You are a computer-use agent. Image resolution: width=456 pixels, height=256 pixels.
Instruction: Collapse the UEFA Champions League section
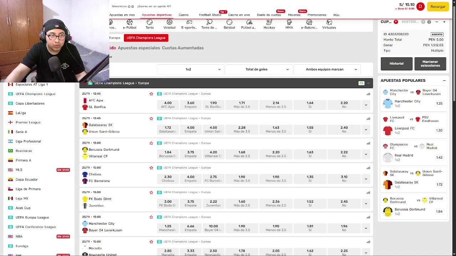[368, 83]
